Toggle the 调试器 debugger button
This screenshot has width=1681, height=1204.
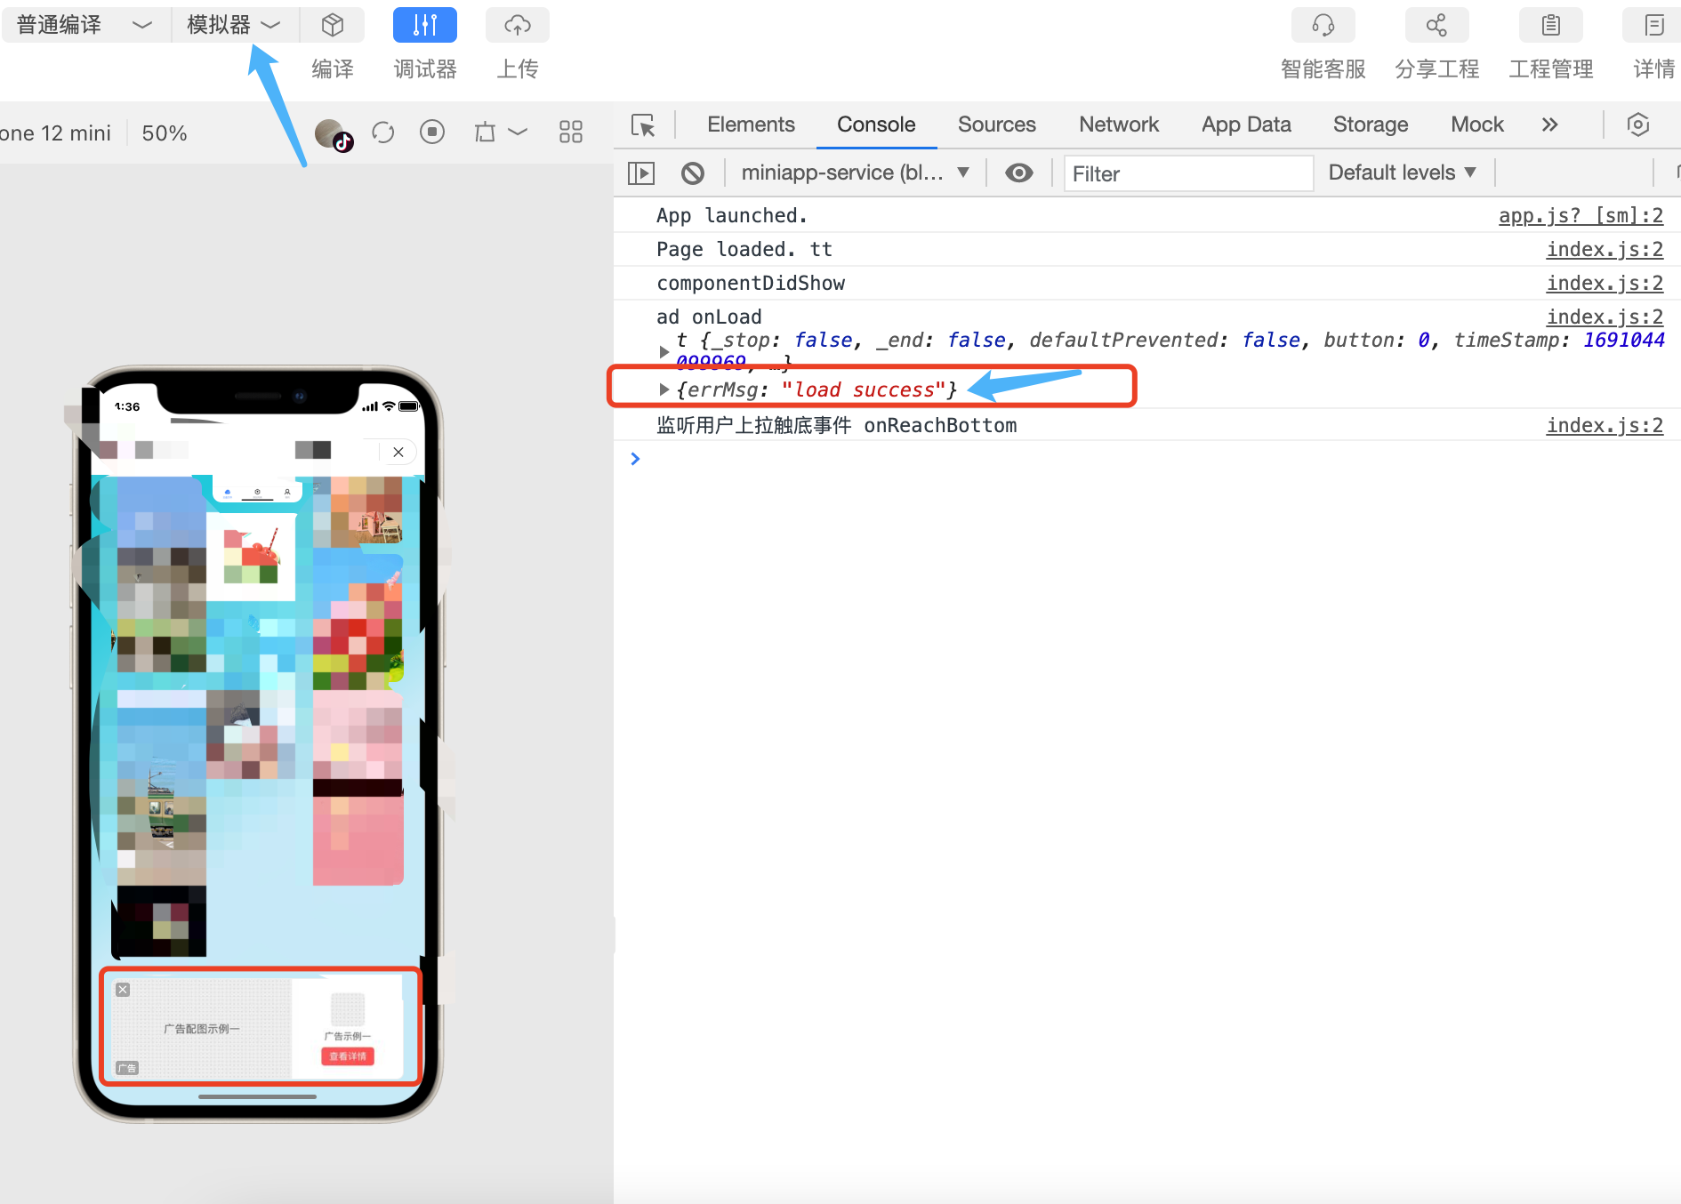tap(424, 25)
